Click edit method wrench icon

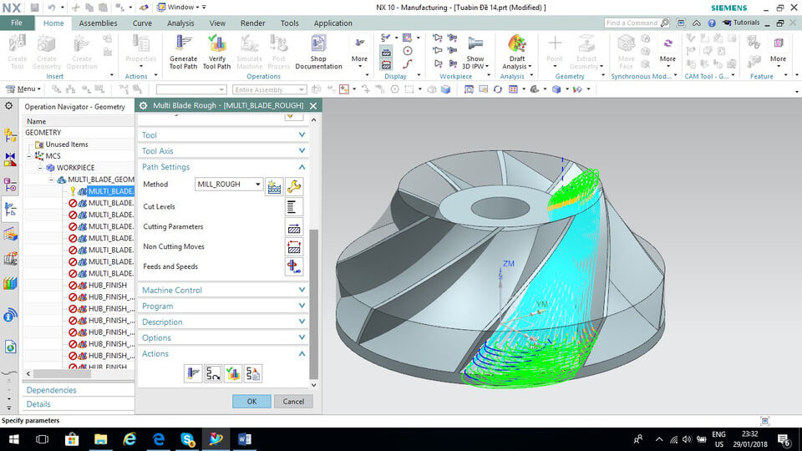293,186
